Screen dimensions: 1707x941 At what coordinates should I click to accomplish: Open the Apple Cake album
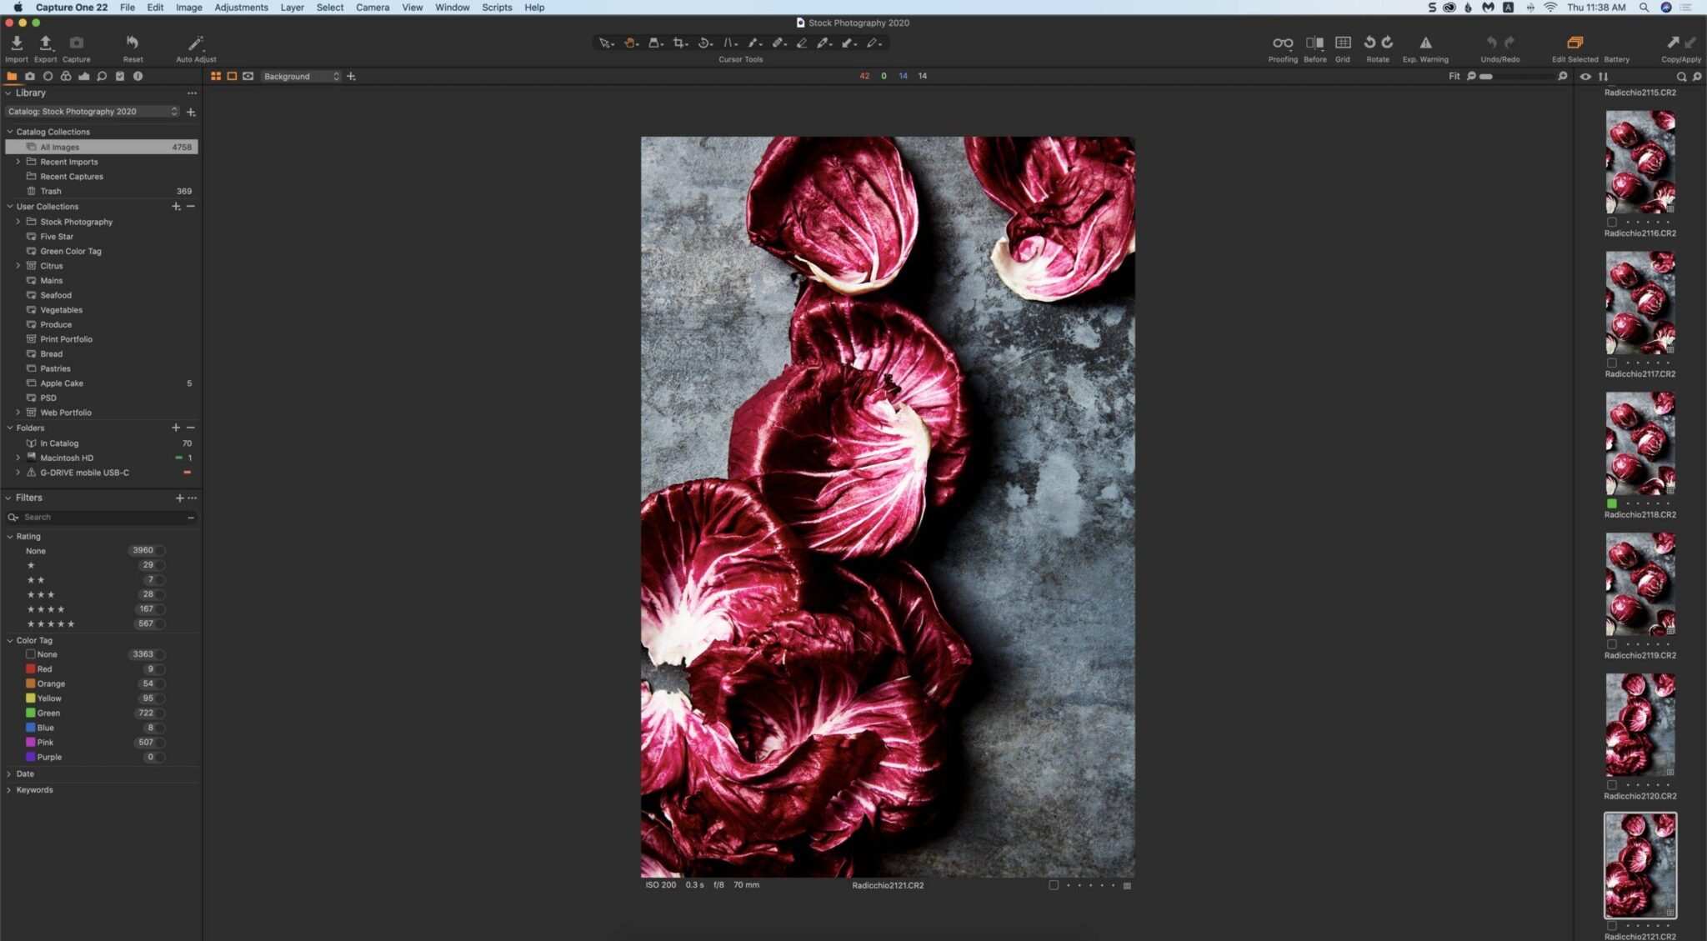click(62, 383)
